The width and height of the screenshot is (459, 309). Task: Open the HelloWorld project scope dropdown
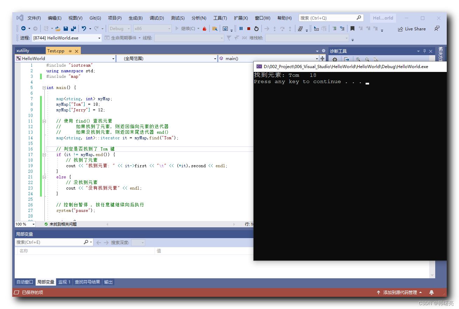coord(65,59)
